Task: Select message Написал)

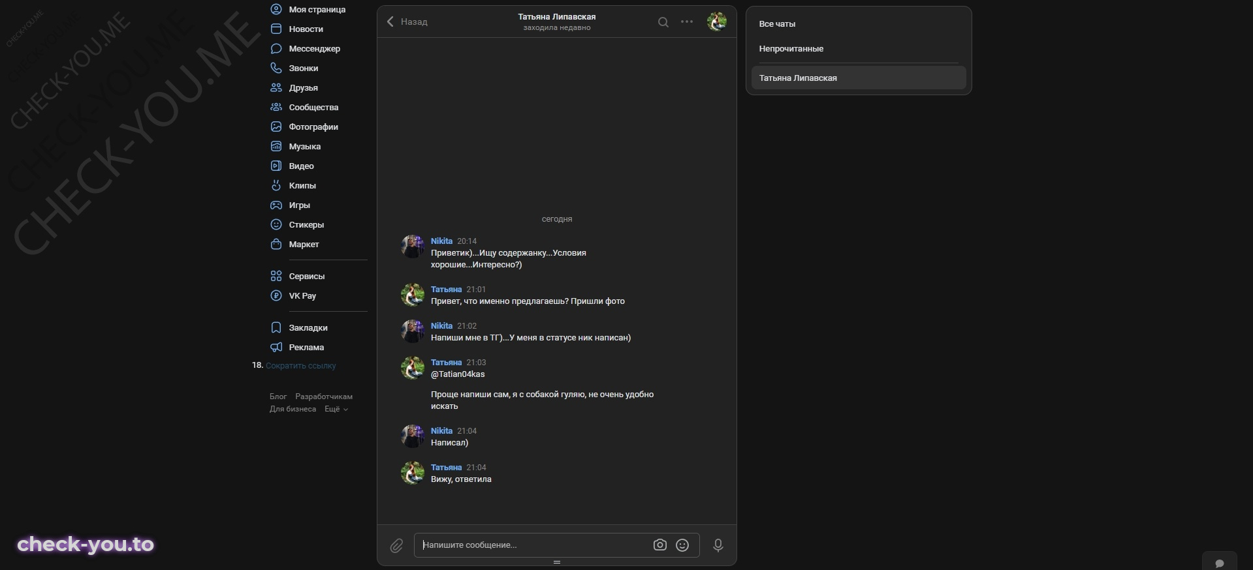Action: pos(449,443)
